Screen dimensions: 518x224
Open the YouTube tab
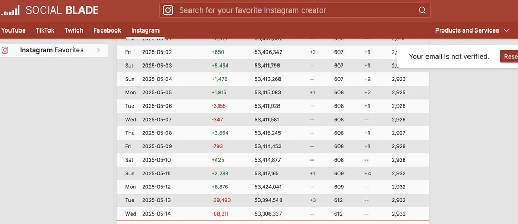13,30
